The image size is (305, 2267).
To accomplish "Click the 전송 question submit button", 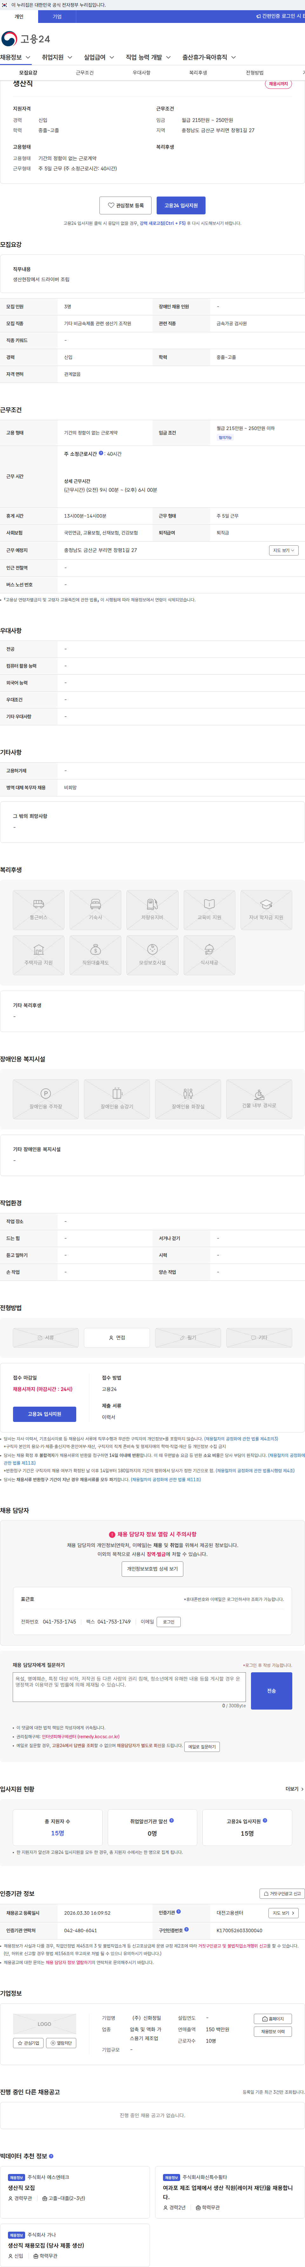I will [272, 1691].
